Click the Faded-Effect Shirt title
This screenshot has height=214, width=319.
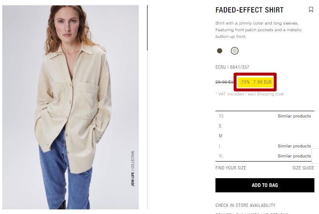click(x=249, y=10)
